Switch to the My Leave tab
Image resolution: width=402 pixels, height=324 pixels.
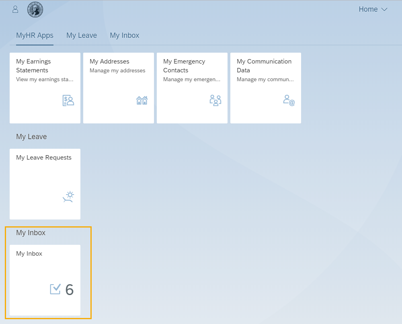coord(81,35)
